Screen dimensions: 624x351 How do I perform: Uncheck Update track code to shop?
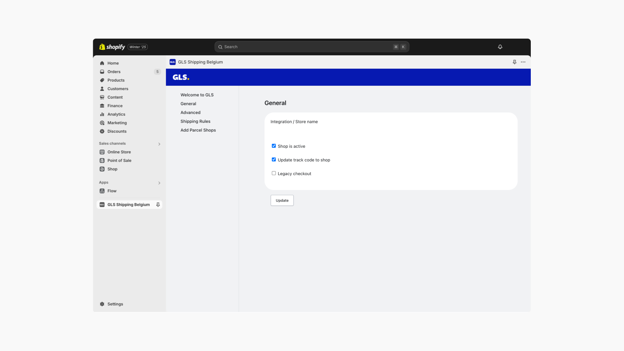coord(274,159)
